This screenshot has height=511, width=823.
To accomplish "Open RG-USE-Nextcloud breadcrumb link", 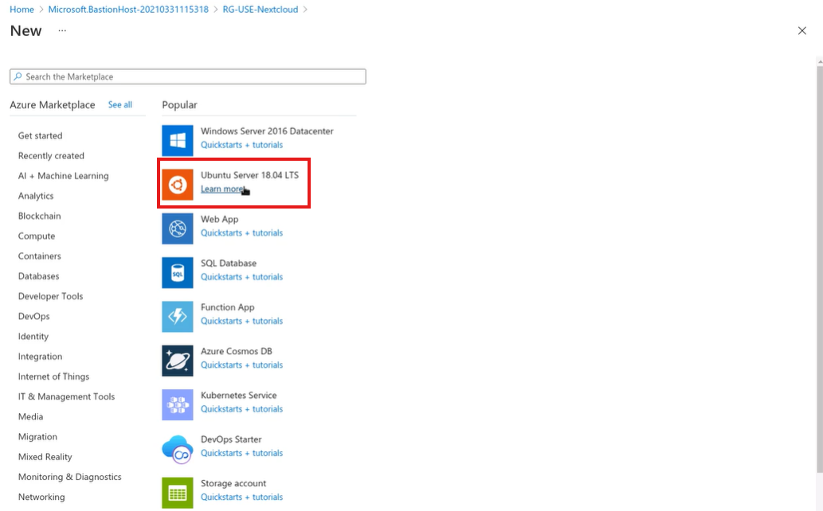I will point(261,10).
